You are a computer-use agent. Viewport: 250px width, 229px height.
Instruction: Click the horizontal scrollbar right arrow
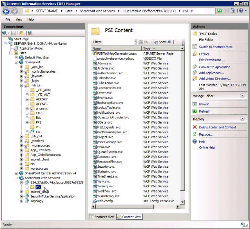[x=178, y=207]
